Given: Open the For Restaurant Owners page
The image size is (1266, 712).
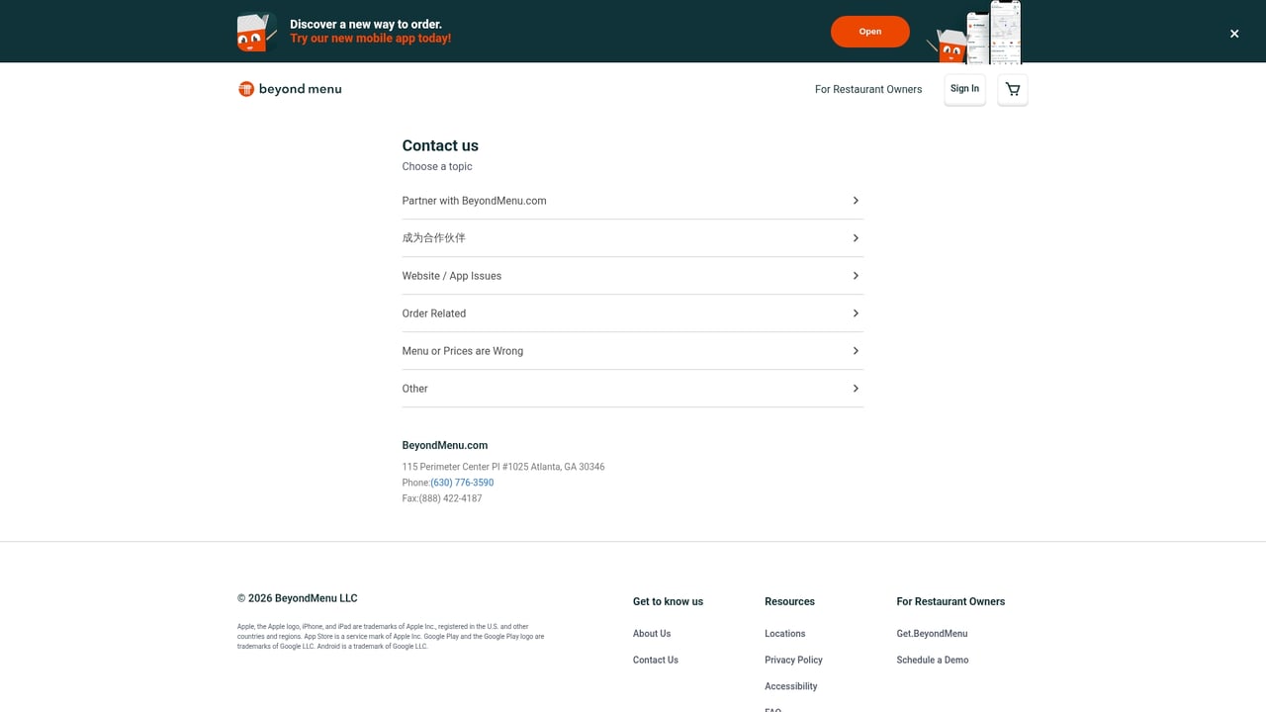Looking at the screenshot, I should tap(868, 89).
